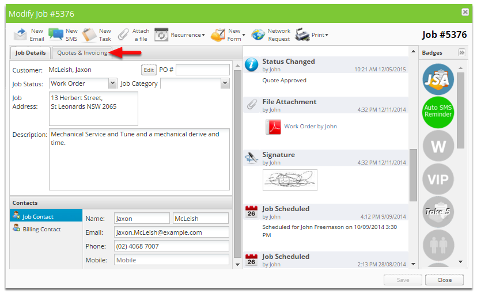Select the Billing Contact entry
This screenshot has width=477, height=294.
click(46, 229)
